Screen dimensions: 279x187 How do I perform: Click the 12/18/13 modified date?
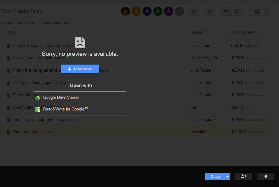coord(239,132)
